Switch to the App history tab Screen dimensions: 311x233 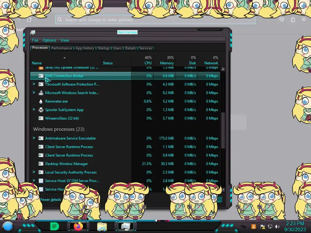pyautogui.click(x=85, y=48)
